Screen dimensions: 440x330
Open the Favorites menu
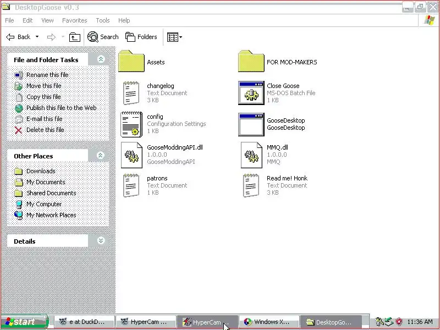click(75, 20)
